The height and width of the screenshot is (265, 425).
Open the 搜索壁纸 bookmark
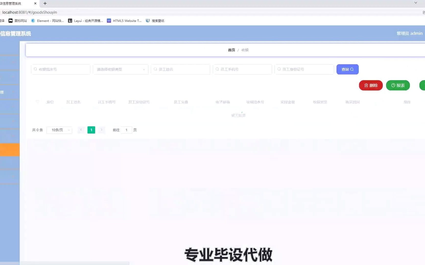(x=155, y=21)
